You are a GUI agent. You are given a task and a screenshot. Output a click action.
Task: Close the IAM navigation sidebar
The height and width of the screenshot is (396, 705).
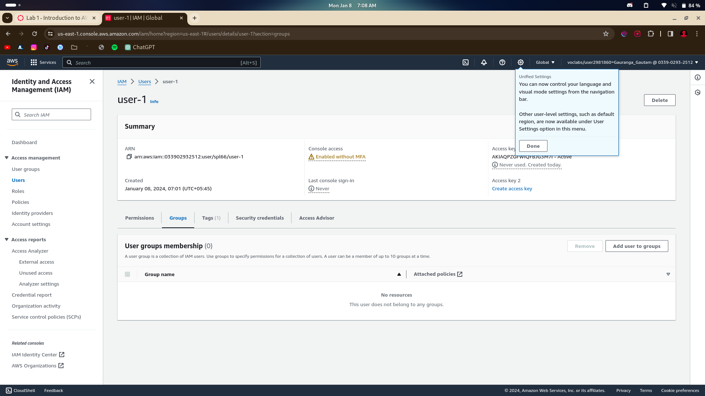point(92,81)
